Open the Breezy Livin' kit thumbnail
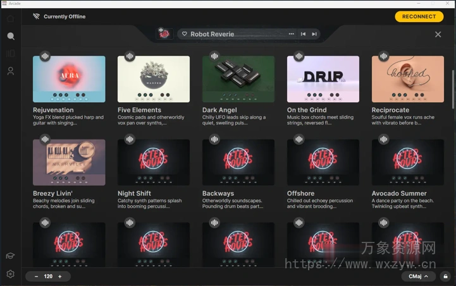This screenshot has width=456, height=286. coord(69,162)
